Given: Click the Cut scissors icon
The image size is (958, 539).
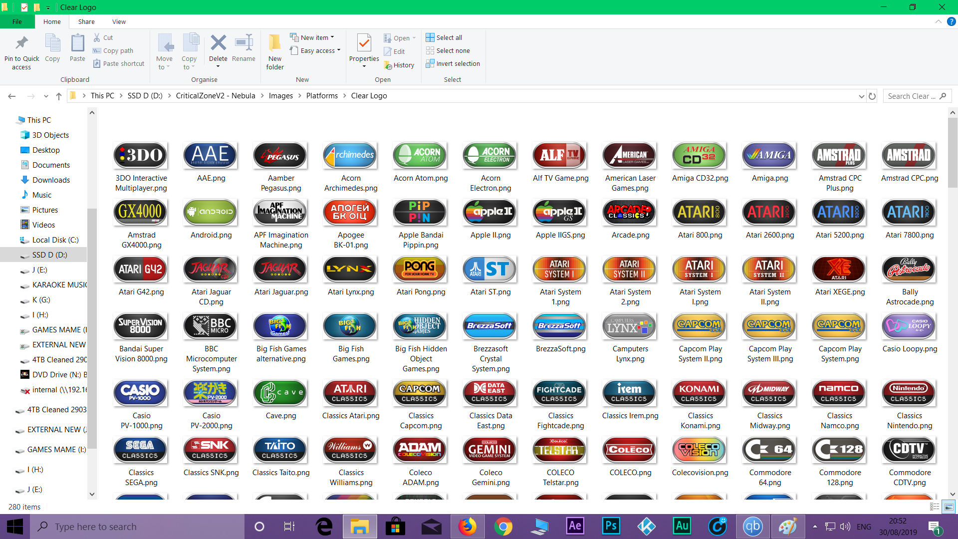Looking at the screenshot, I should 97,37.
